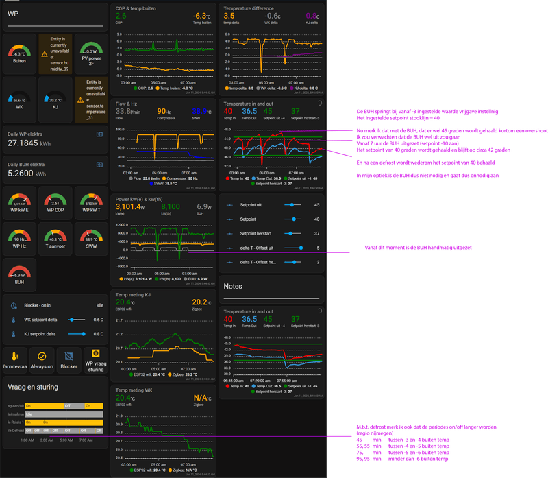
Task: Click the Vraag en sturing panel header
Action: point(32,387)
